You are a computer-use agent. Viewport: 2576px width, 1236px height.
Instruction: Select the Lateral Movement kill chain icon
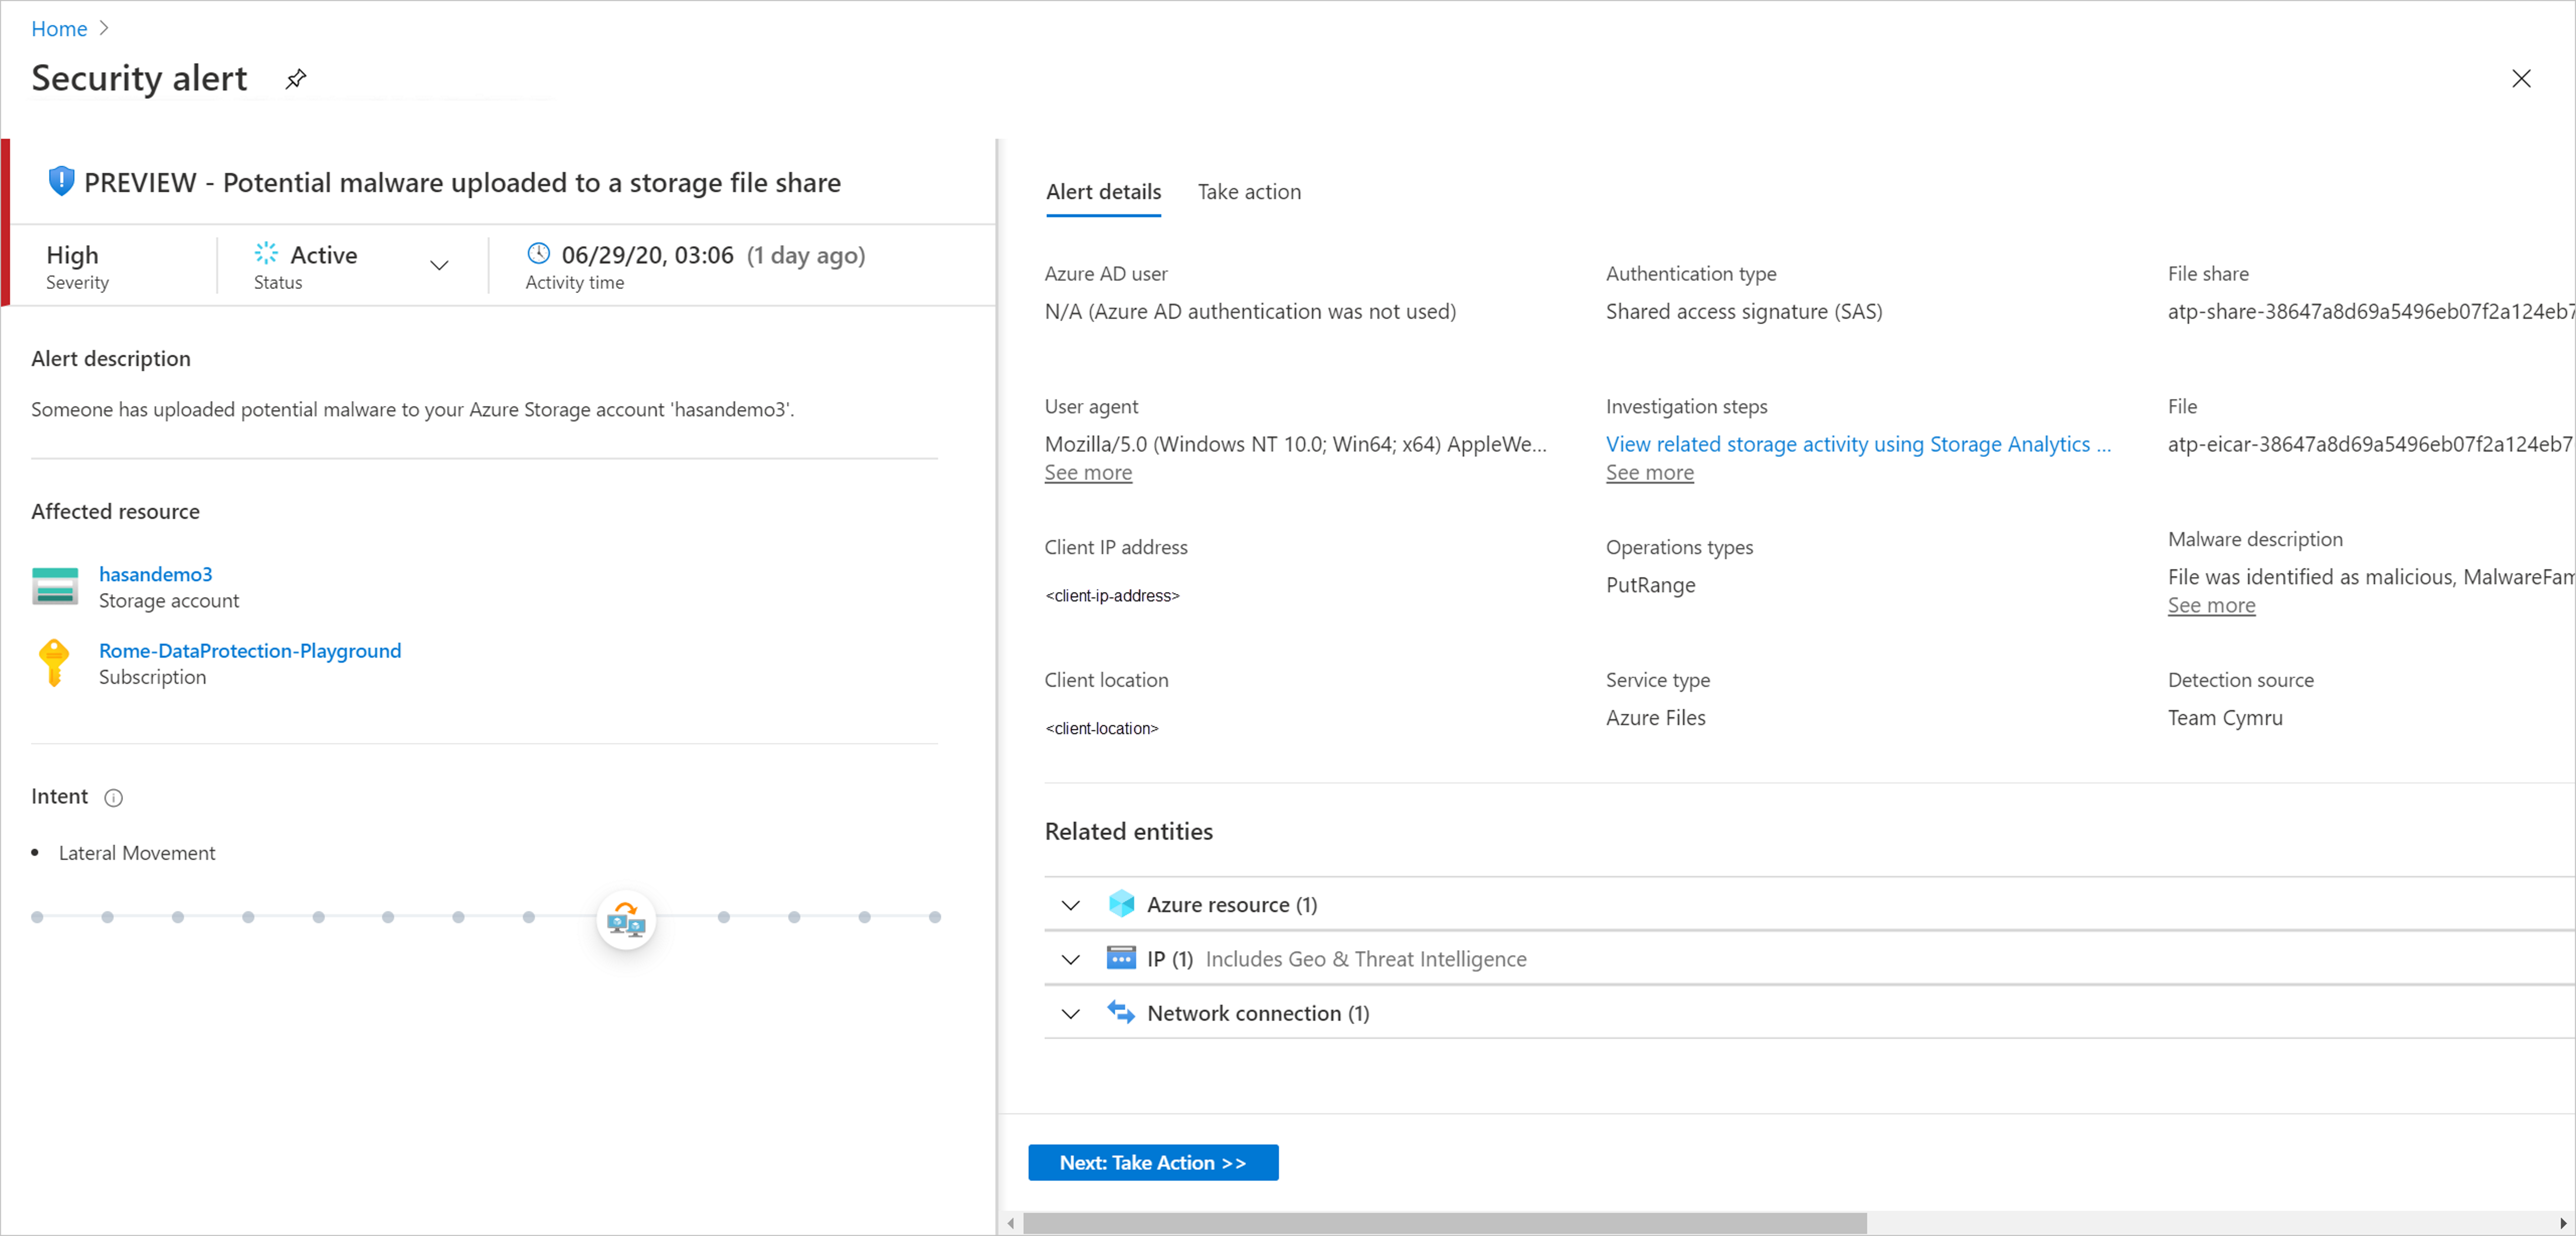(626, 919)
